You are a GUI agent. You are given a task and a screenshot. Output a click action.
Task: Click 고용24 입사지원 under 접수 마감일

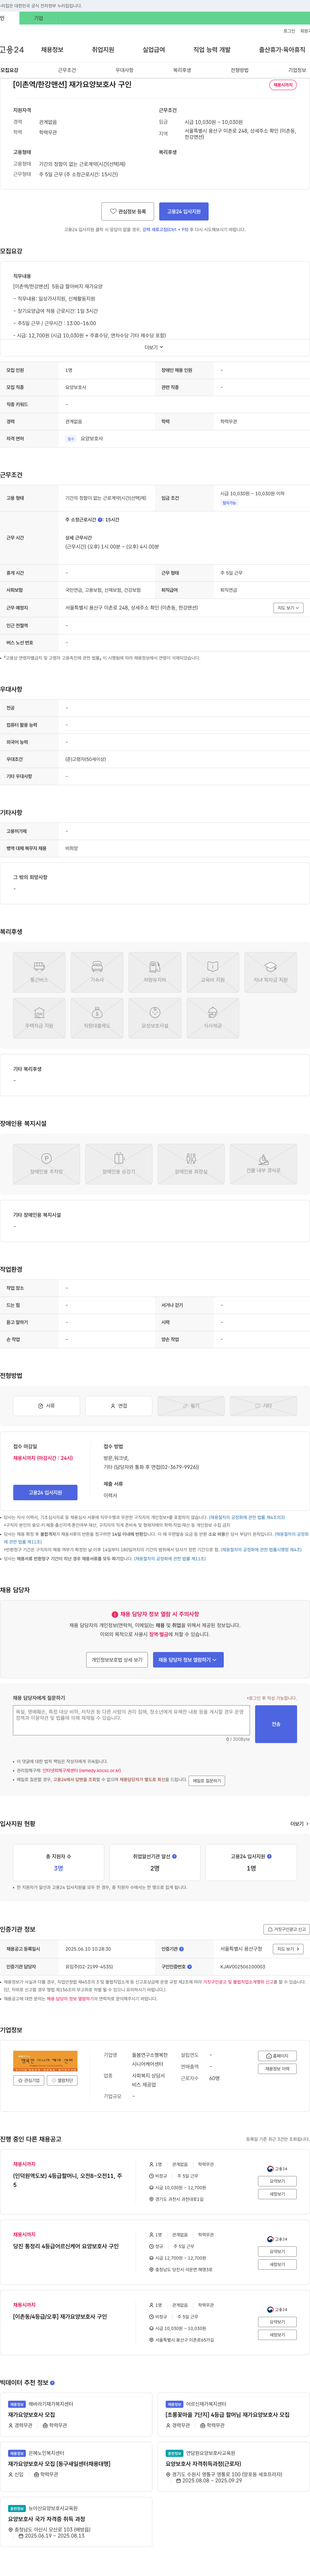coord(45,1492)
